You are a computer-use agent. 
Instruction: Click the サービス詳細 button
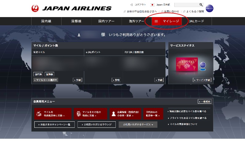coord(202,80)
